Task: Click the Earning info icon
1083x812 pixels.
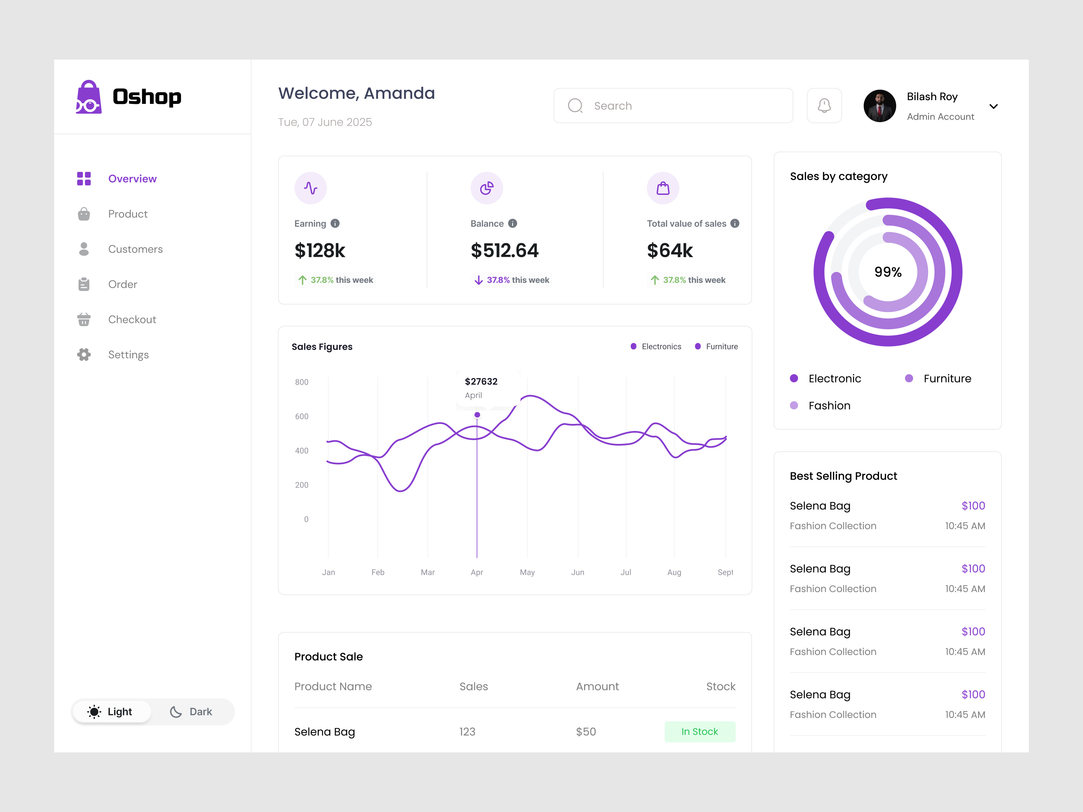Action: pyautogui.click(x=335, y=223)
